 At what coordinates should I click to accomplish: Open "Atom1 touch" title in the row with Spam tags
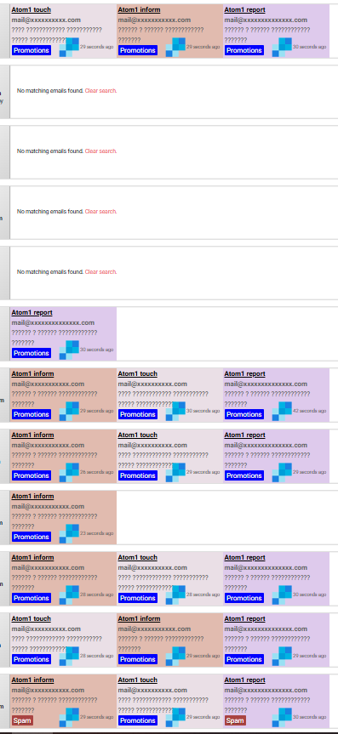point(138,680)
